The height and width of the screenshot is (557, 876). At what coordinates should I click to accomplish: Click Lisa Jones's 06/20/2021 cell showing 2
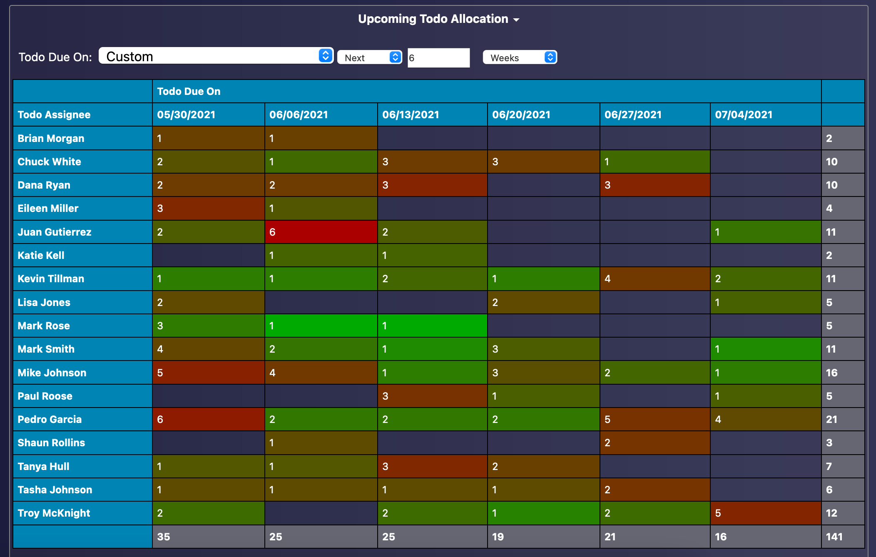point(543,302)
